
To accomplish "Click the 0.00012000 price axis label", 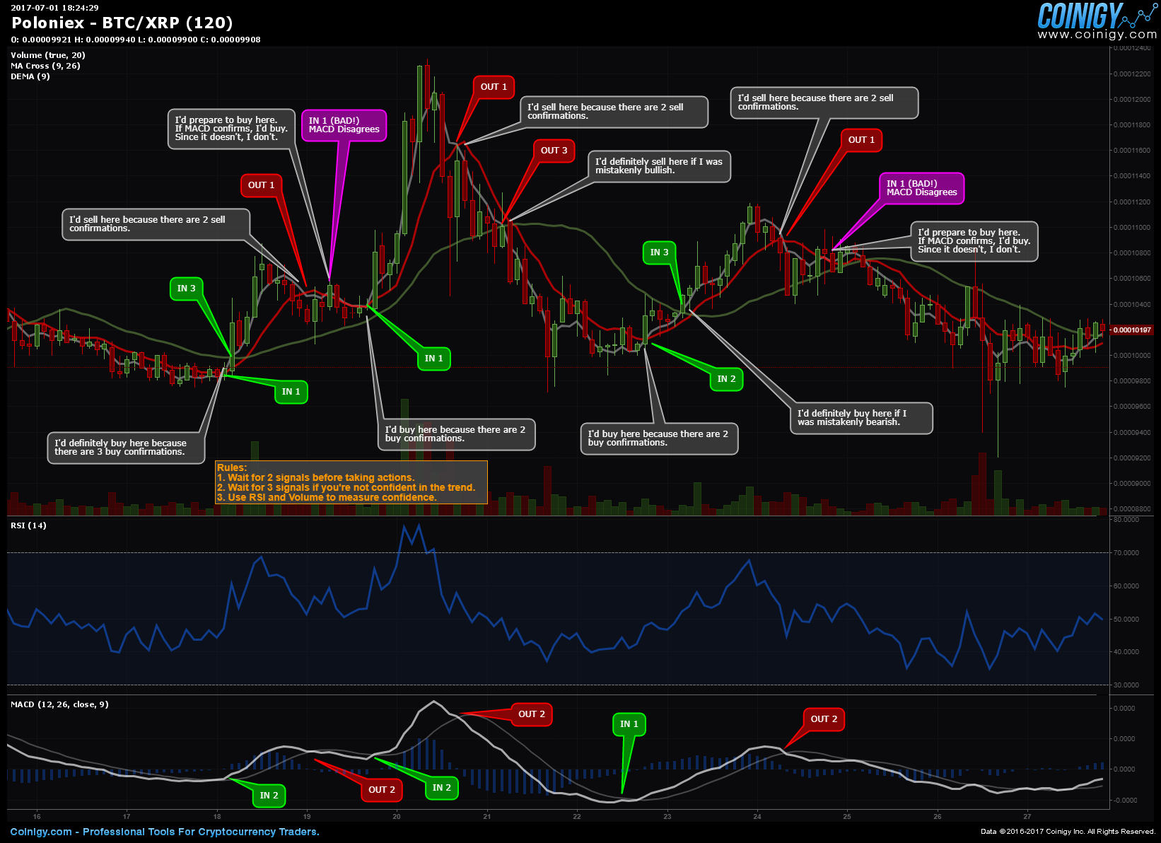I will [x=1131, y=100].
